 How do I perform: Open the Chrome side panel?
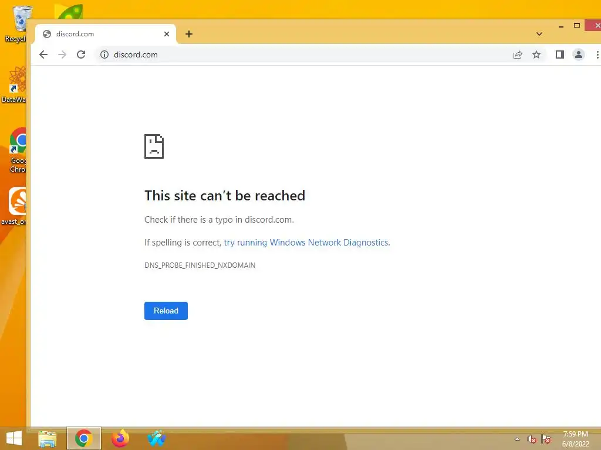559,54
